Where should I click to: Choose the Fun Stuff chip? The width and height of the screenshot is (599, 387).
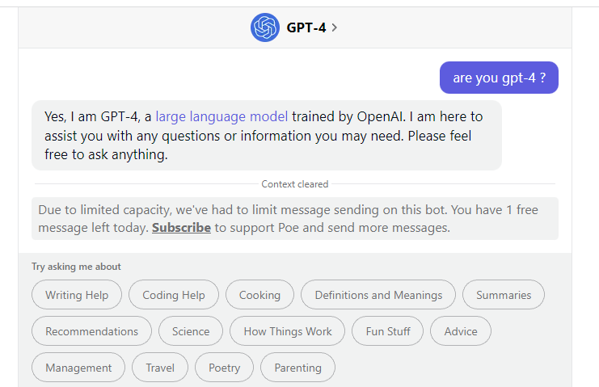(x=388, y=331)
